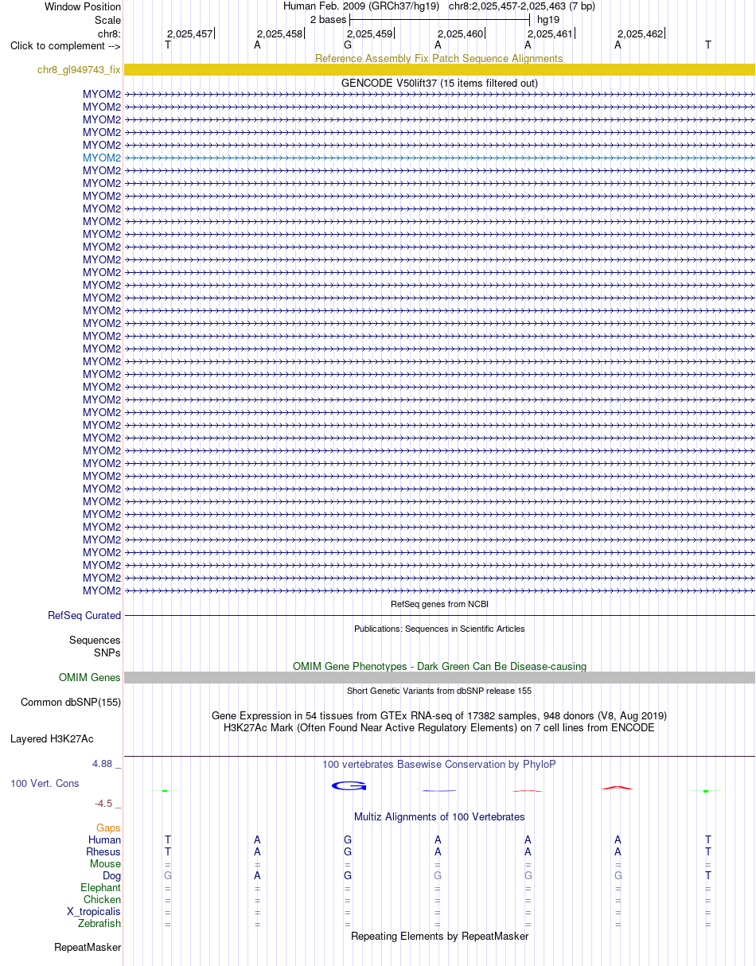The image size is (756, 966).
Task: Select the OMIM Genes label
Action: (x=90, y=677)
